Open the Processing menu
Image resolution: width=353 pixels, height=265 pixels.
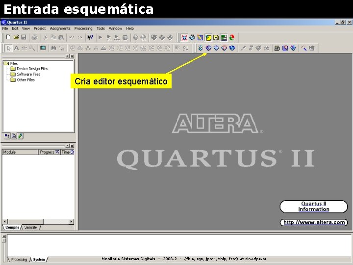pyautogui.click(x=83, y=28)
